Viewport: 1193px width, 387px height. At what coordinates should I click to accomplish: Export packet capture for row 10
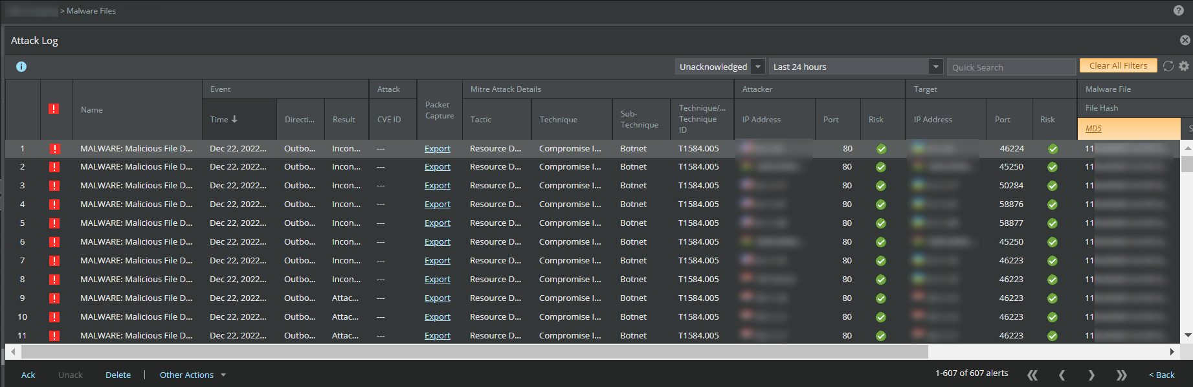[x=437, y=316]
